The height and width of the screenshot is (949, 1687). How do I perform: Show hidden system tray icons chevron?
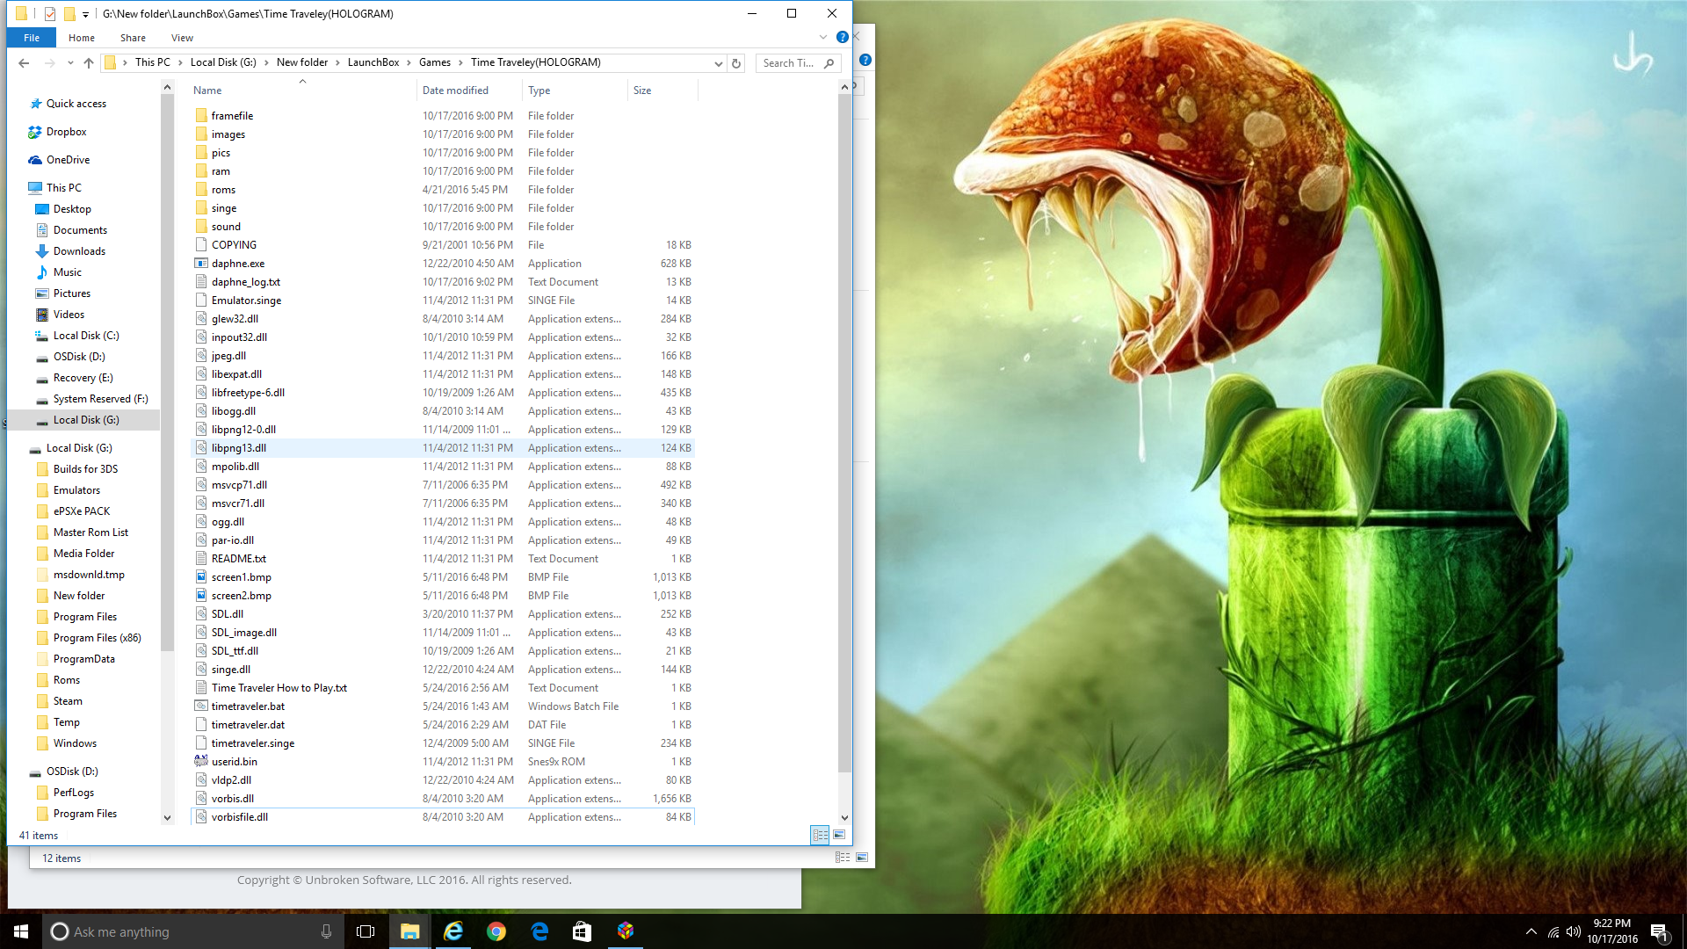pyautogui.click(x=1531, y=931)
